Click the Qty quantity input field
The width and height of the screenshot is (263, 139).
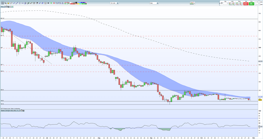tap(225, 3)
